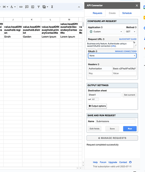Open the Forum link

(103, 162)
